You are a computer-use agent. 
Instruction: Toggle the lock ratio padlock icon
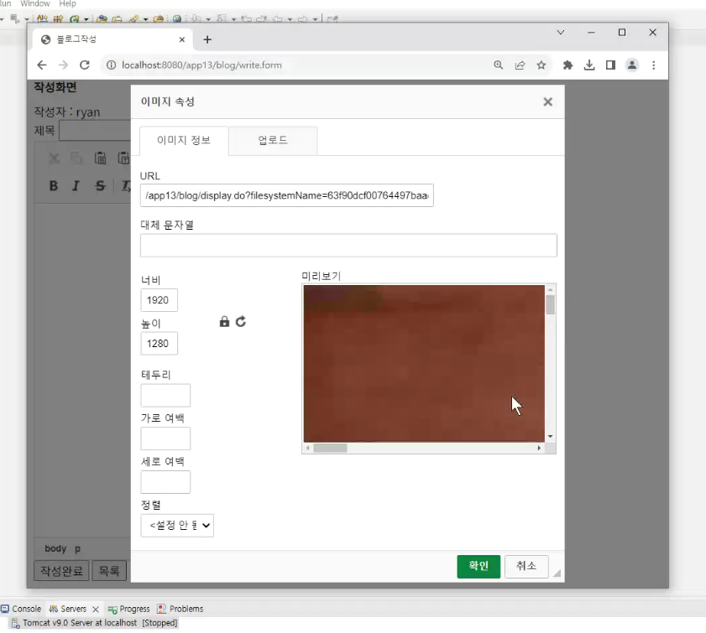tap(224, 321)
